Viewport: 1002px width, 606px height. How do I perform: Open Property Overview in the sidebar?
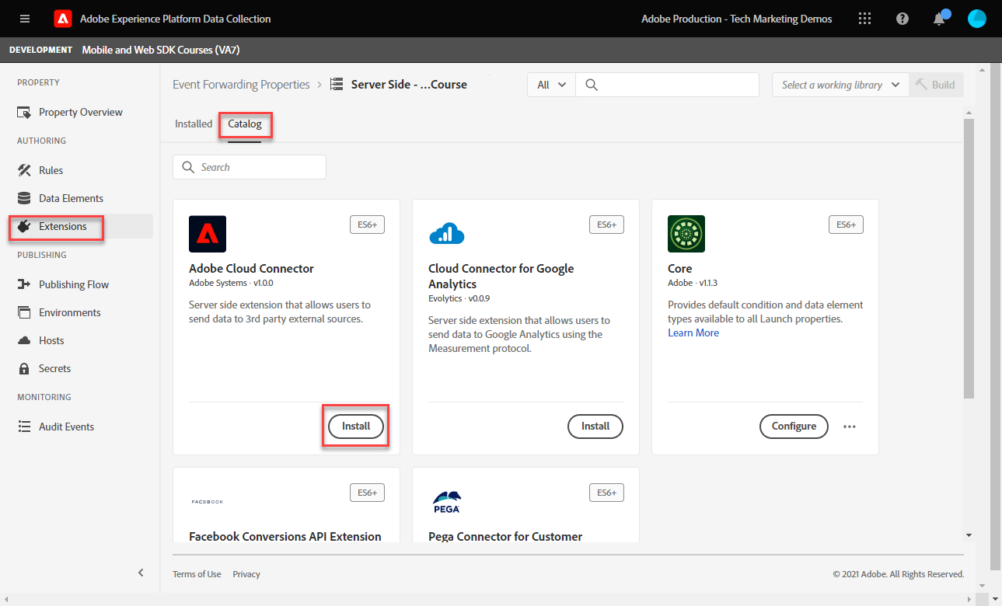pyautogui.click(x=81, y=113)
